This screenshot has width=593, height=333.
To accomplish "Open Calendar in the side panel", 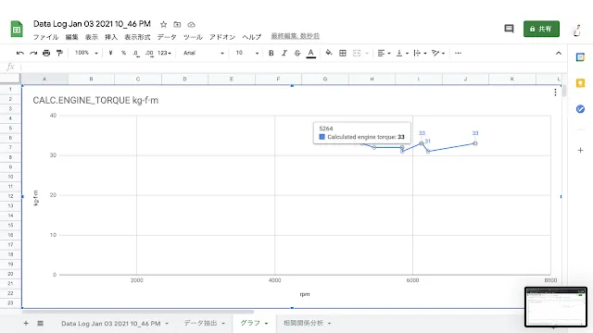I will (x=580, y=57).
